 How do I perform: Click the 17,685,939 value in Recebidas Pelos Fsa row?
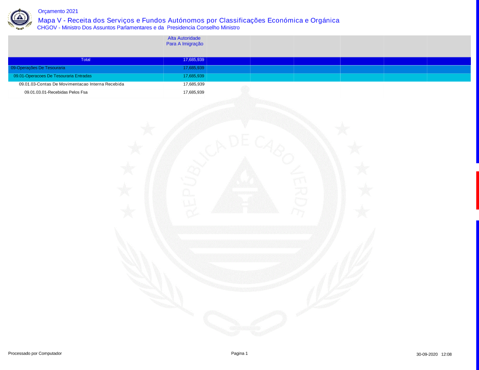pos(194,92)
